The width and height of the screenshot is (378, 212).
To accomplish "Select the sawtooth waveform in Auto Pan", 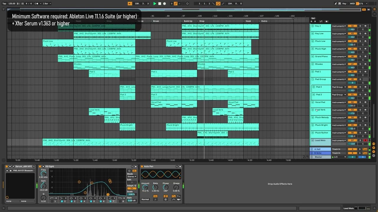I will (x=179, y=196).
